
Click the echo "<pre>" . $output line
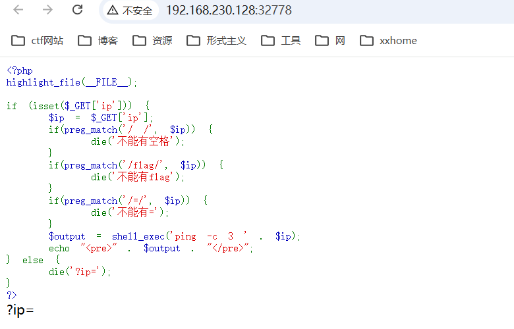[x=151, y=248]
